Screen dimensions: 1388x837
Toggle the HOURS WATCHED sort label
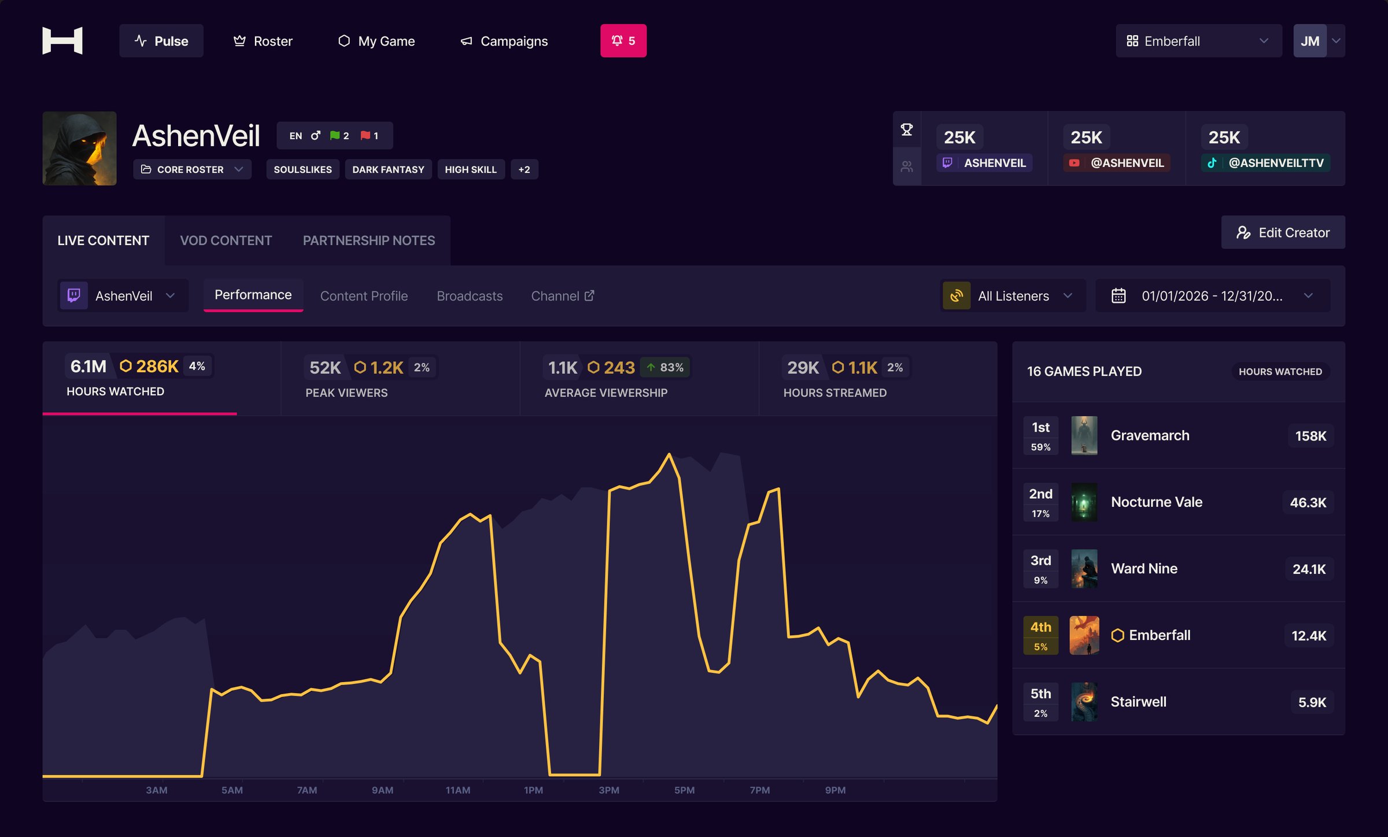click(1280, 372)
